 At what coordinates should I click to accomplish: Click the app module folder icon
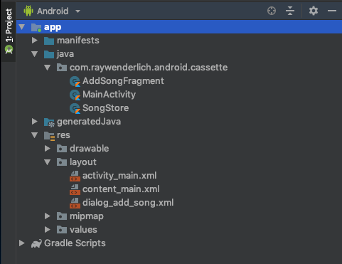coord(36,27)
